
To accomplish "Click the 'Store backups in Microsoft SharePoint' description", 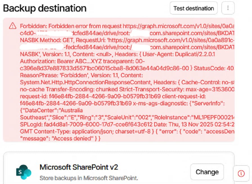I will click(x=89, y=178).
